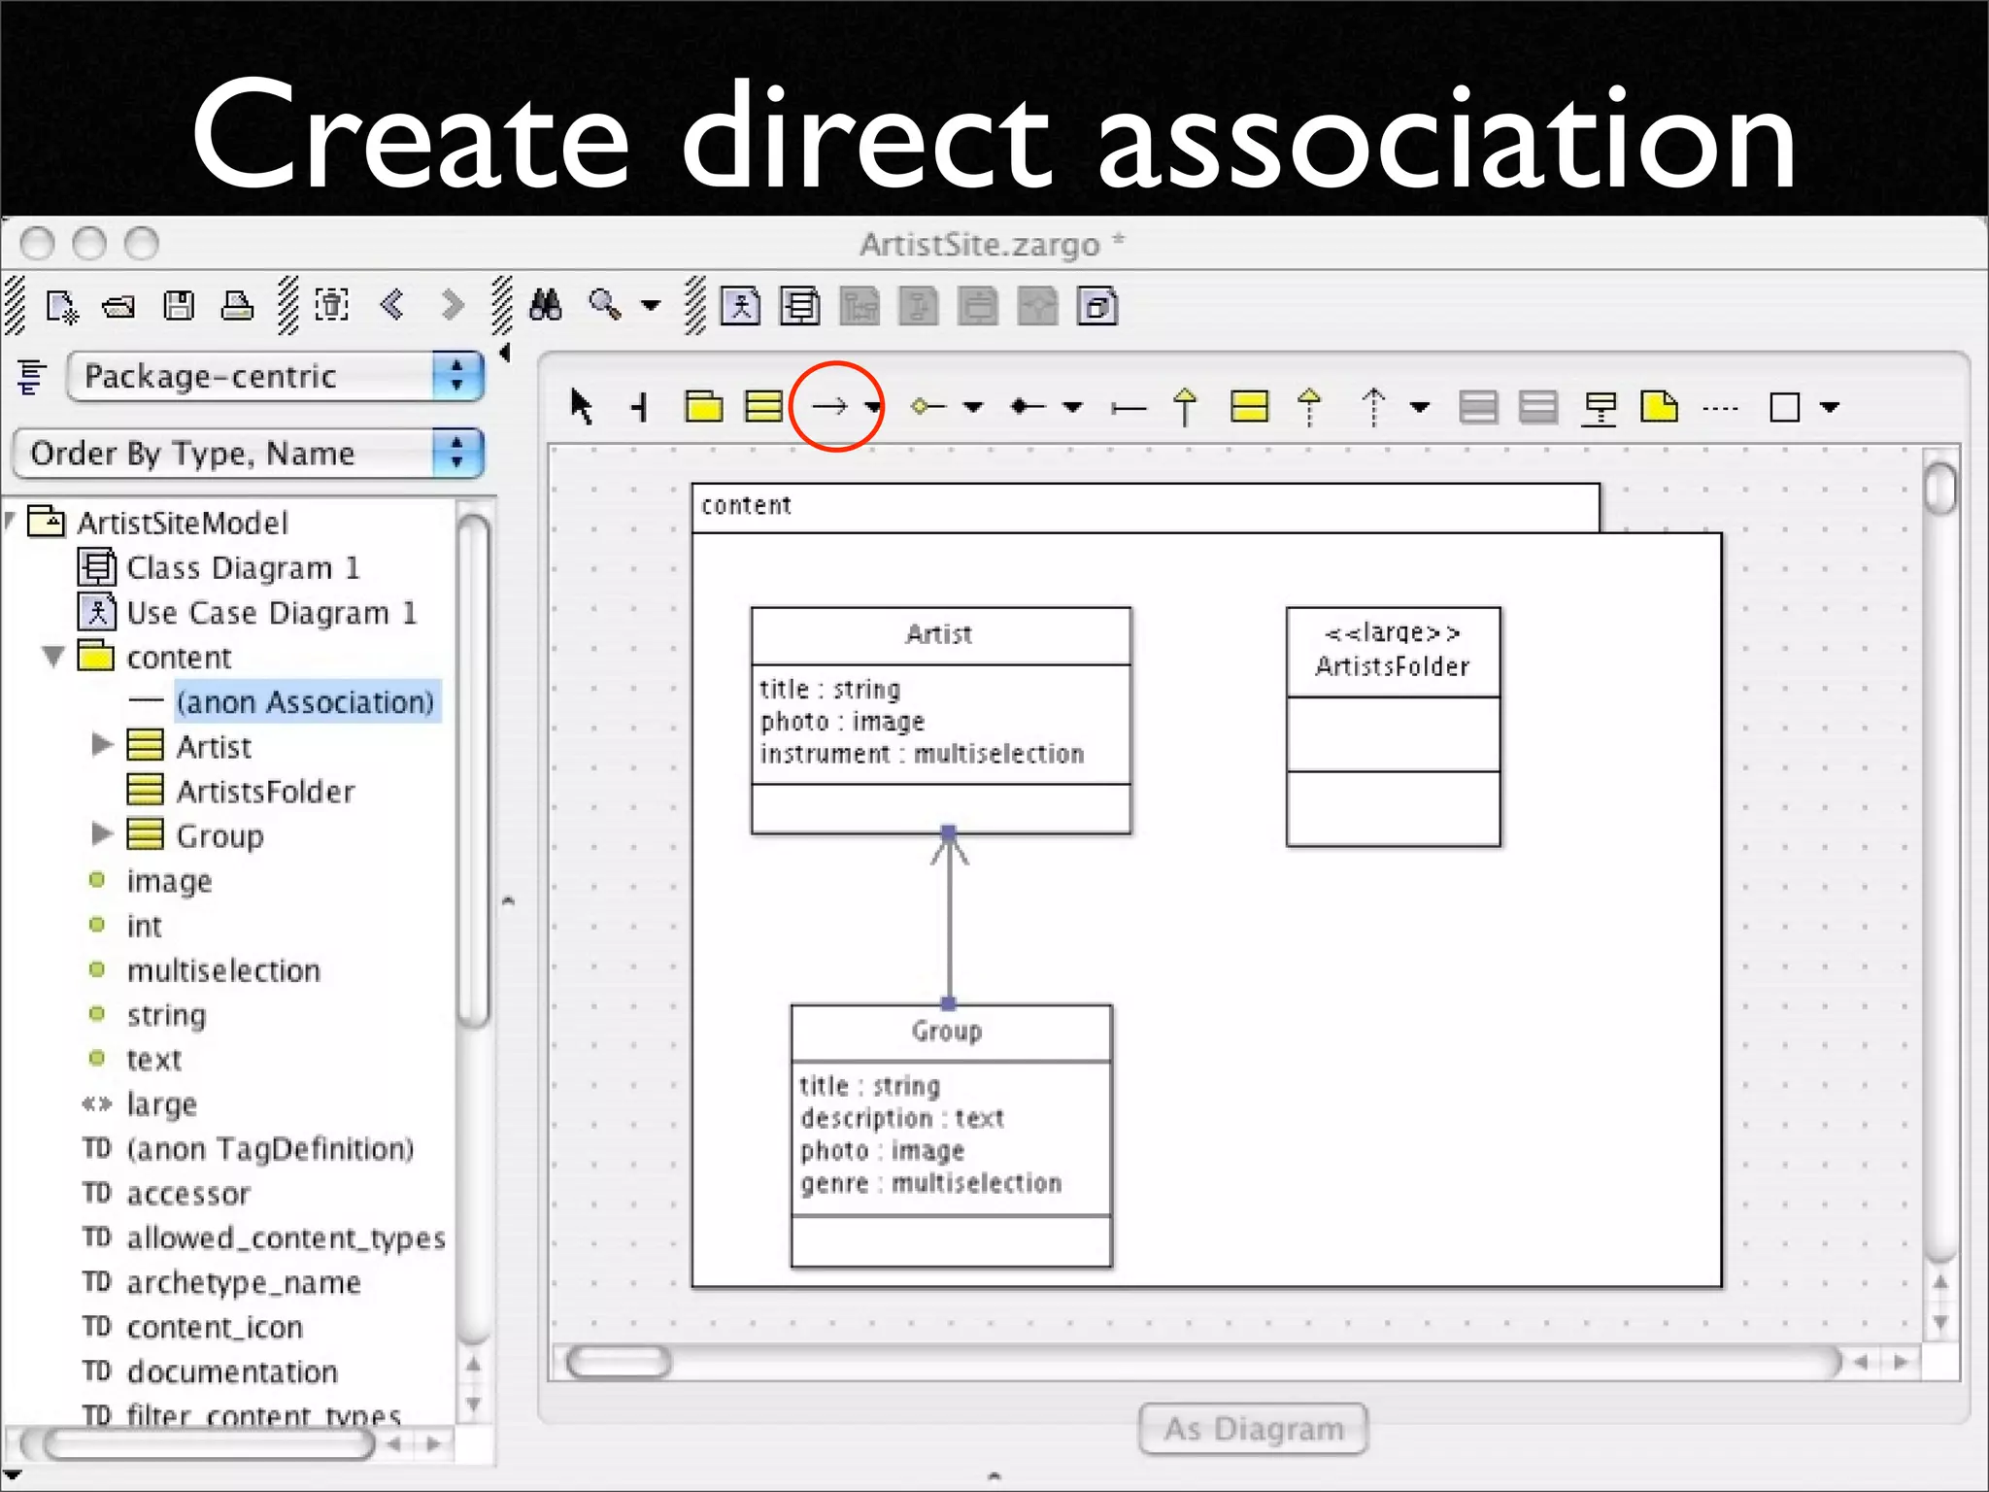
Task: Expand the Artist class tree node
Action: [102, 746]
